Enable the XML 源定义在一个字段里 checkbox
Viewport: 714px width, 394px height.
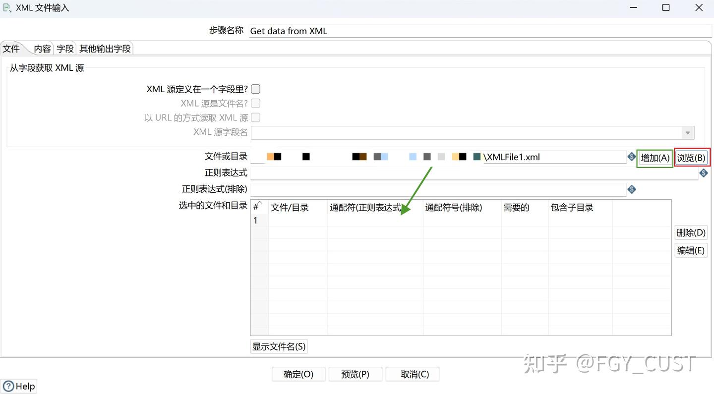click(255, 89)
